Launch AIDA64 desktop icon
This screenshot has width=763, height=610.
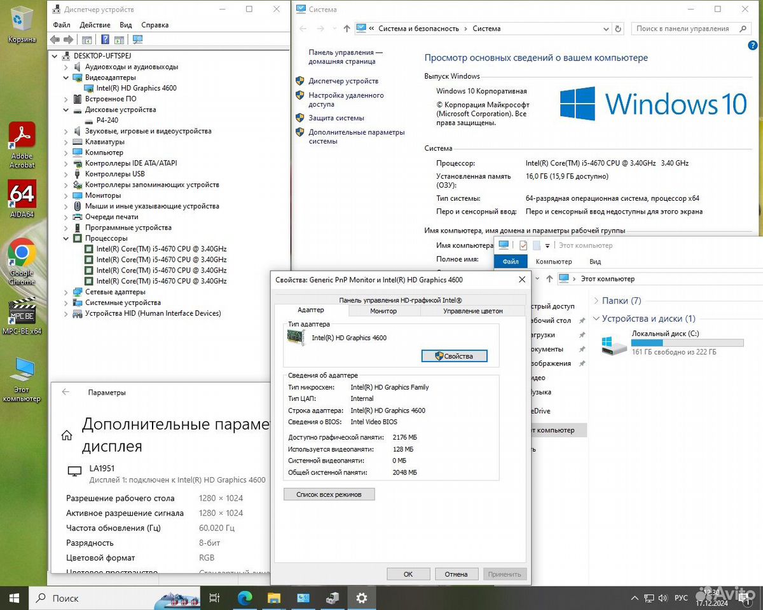coord(22,199)
